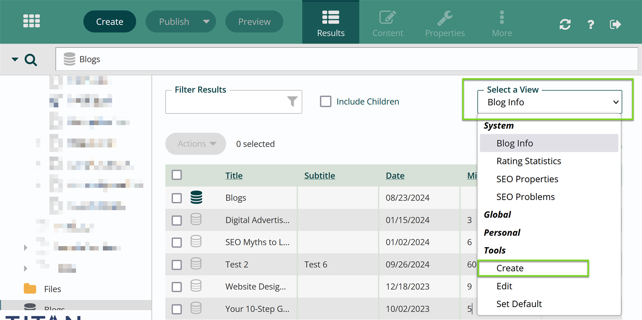The height and width of the screenshot is (320, 642).
Task: Click the Create button in header
Action: click(x=110, y=21)
